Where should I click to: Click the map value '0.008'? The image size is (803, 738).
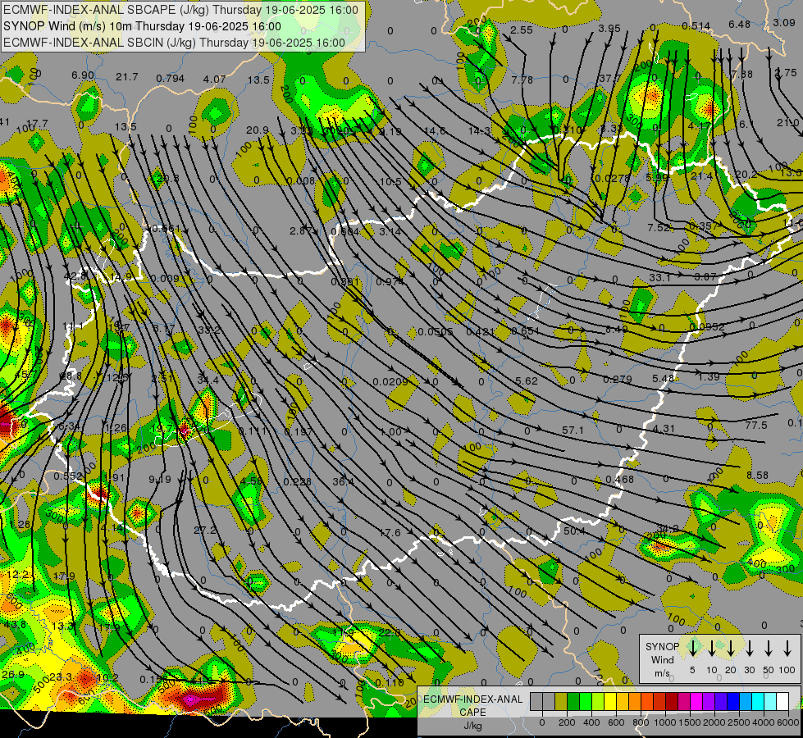click(x=301, y=180)
